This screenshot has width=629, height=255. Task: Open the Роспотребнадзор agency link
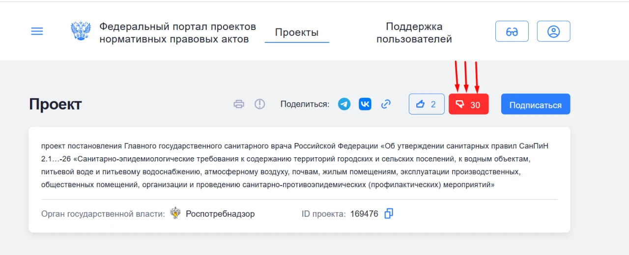(x=220, y=214)
